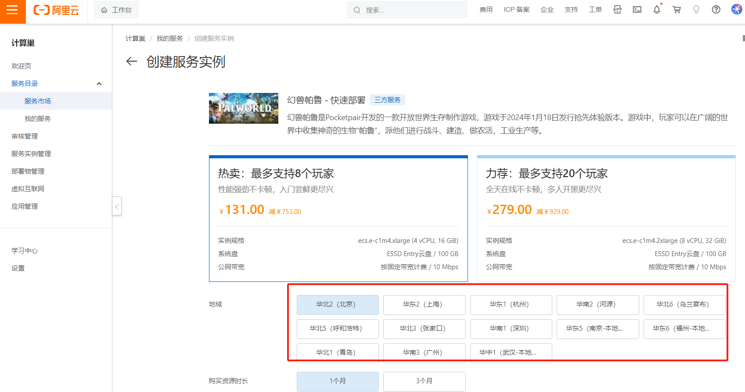
Task: Open the 企业 menu
Action: coord(547,10)
